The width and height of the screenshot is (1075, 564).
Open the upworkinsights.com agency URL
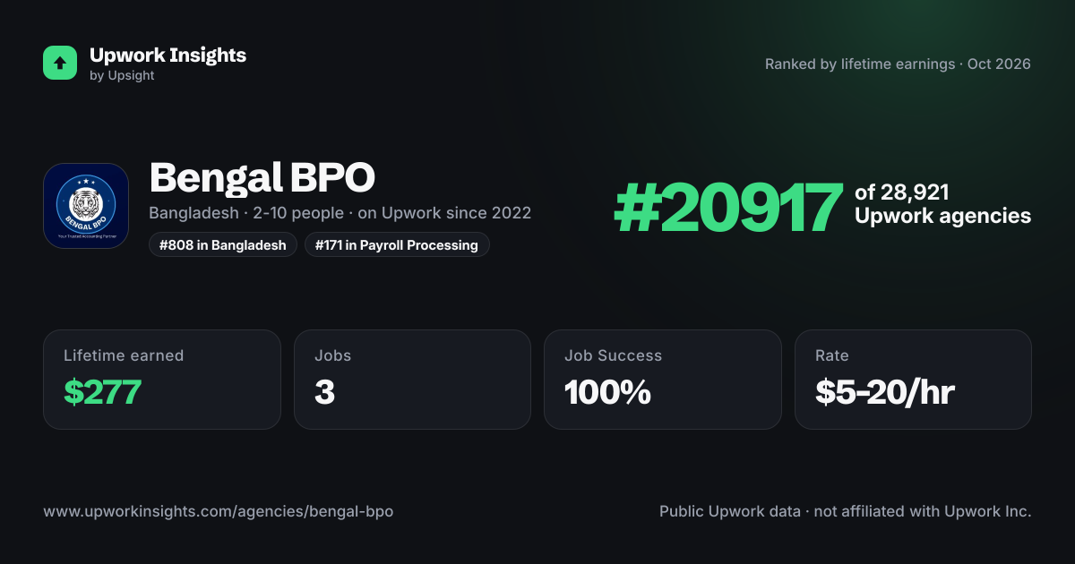click(219, 511)
